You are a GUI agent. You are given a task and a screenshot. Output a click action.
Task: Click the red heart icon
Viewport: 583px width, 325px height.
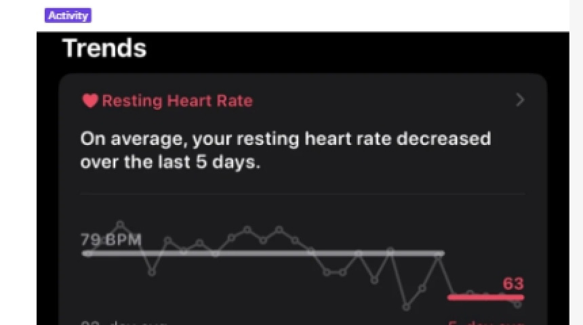[90, 101]
